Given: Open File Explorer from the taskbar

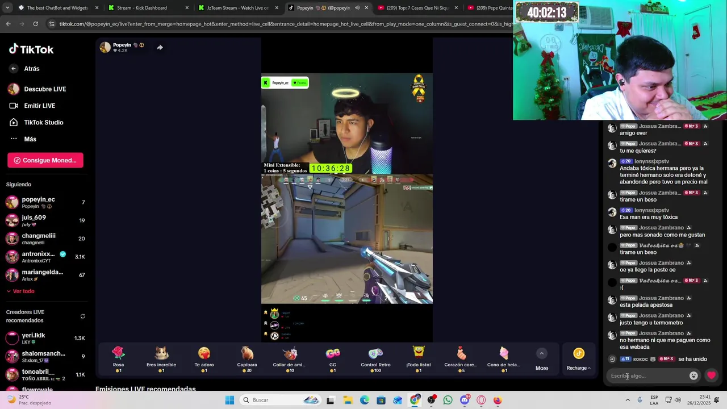Looking at the screenshot, I should pyautogui.click(x=348, y=400).
